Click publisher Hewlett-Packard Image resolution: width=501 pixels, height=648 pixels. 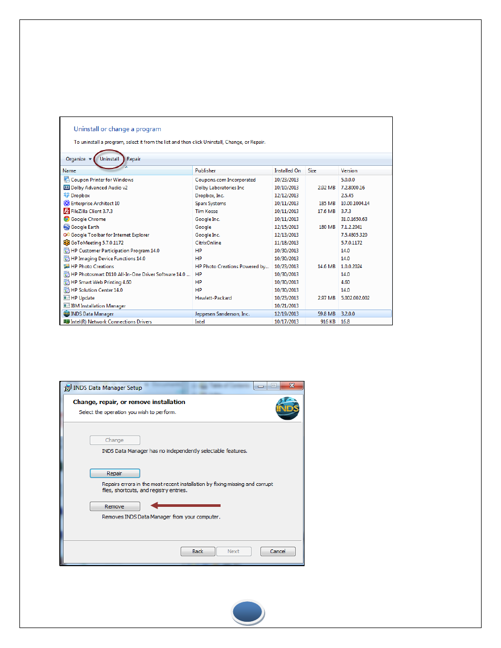213,298
